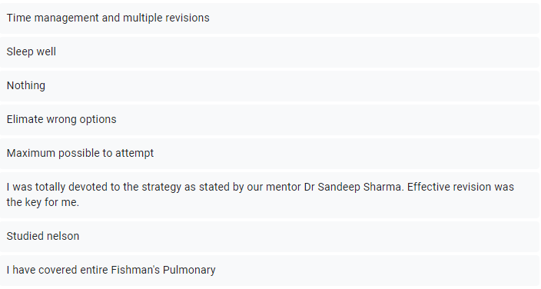
Task: Click the words 'multiple revisions'
Action: 166,18
